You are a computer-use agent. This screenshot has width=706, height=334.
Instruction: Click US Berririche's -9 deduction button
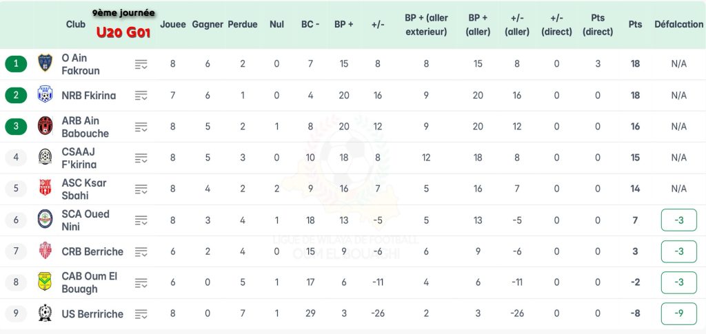click(678, 314)
